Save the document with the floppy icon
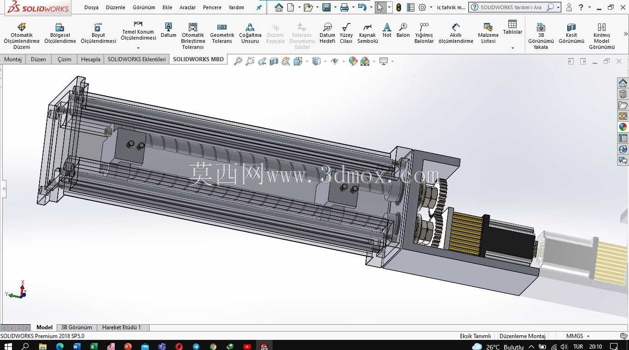The width and height of the screenshot is (629, 350). click(x=326, y=7)
